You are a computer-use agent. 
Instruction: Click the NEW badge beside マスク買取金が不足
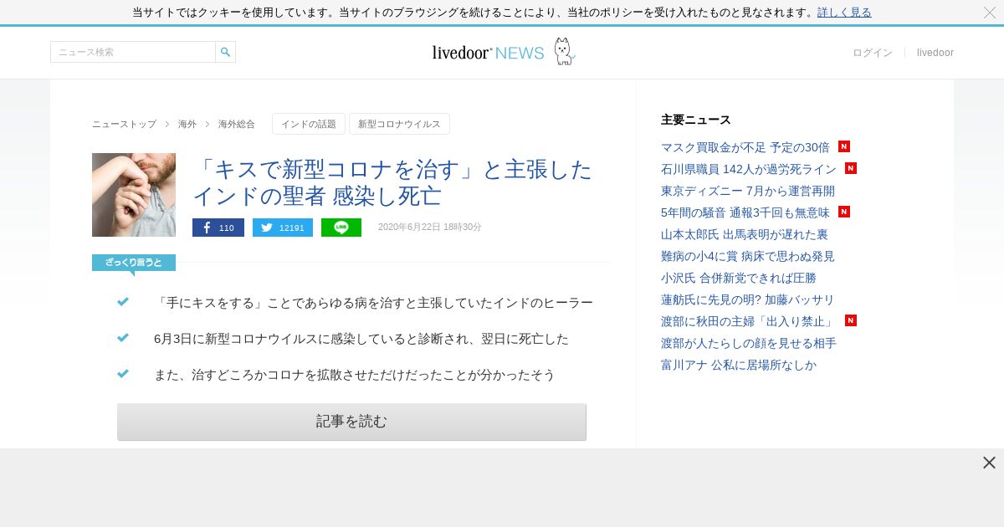[844, 146]
